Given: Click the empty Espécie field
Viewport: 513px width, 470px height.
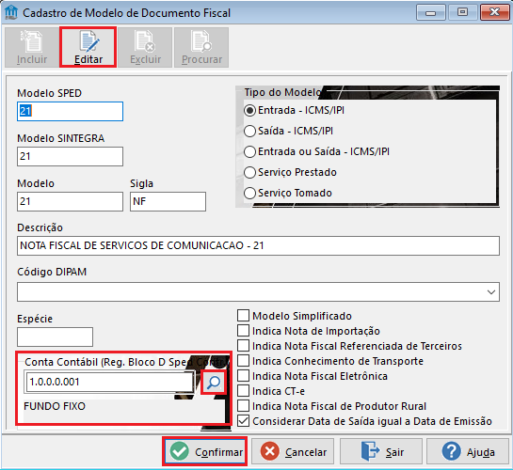Looking at the screenshot, I should [x=55, y=337].
